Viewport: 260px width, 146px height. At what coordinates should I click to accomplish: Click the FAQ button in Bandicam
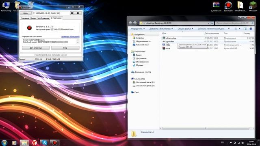65,48
